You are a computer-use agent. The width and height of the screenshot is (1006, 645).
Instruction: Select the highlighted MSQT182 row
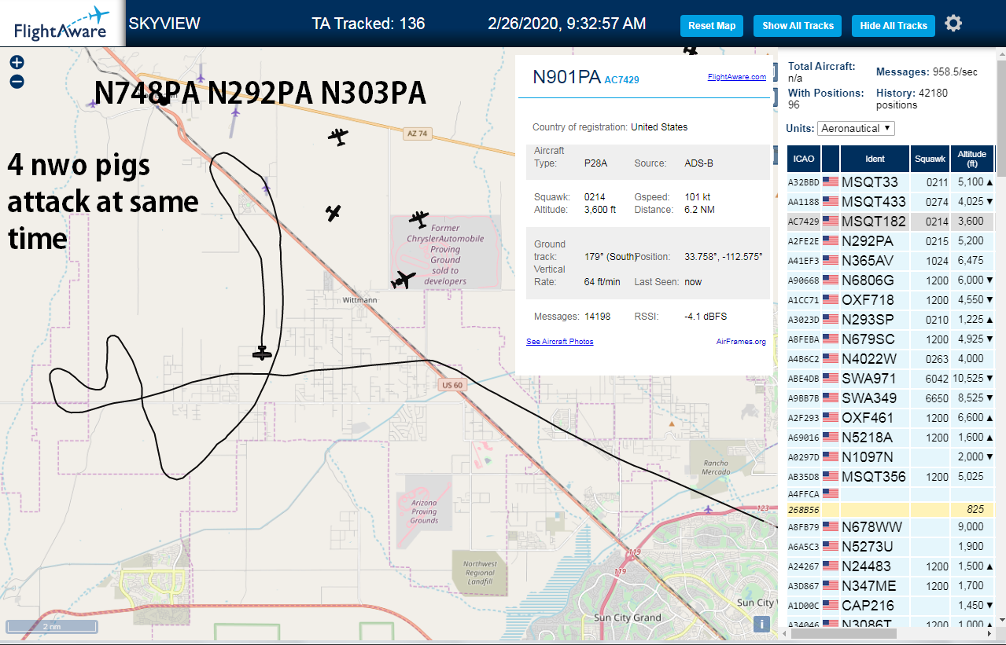point(891,222)
